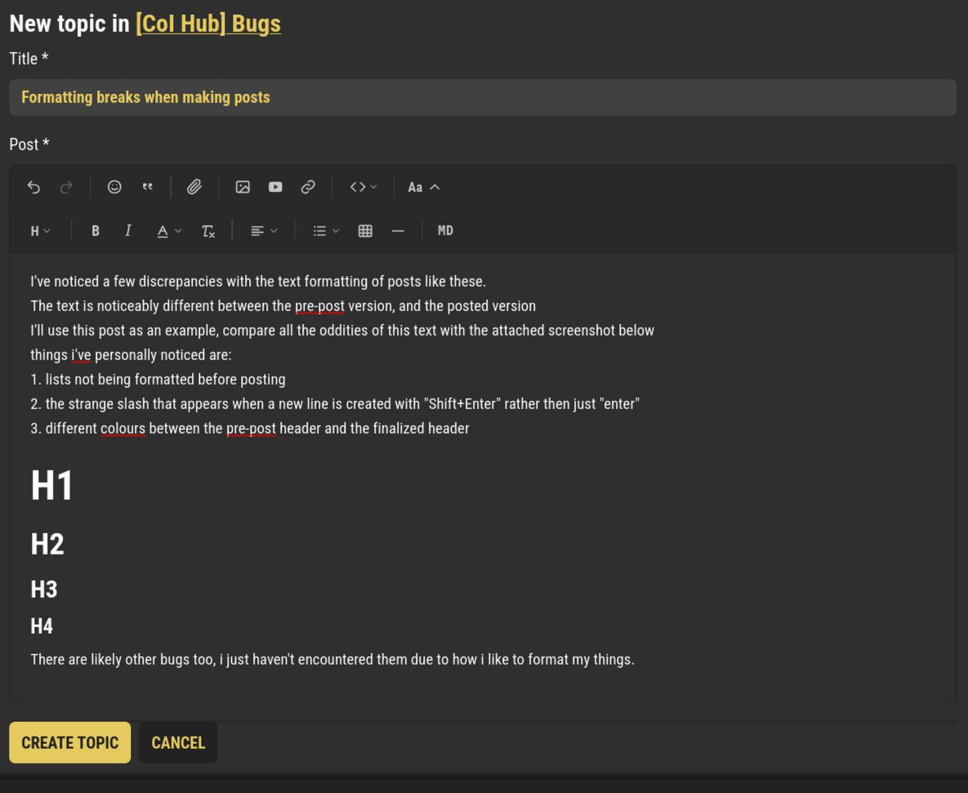The width and height of the screenshot is (968, 793).
Task: Toggle Markdown mode with MD button
Action: tap(445, 231)
